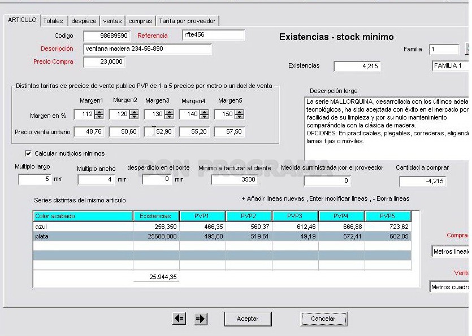
Task: Click the icon button next to Familia field
Action: coord(468,49)
